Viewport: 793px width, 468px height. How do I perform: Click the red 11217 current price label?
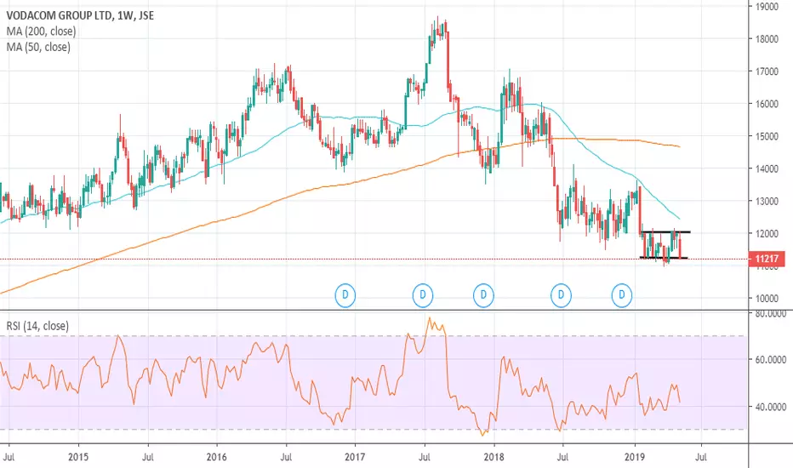[x=767, y=259]
